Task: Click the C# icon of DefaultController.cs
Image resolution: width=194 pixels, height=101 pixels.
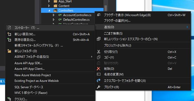Action: [60, 20]
